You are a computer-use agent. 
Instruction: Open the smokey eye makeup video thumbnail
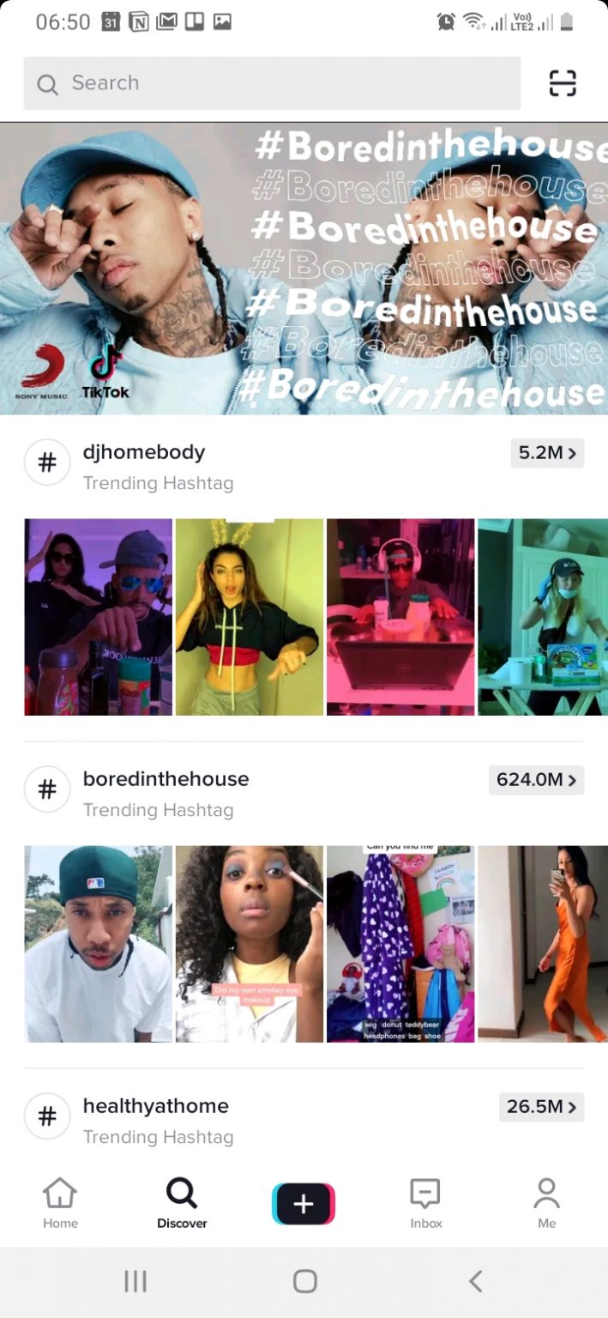250,944
